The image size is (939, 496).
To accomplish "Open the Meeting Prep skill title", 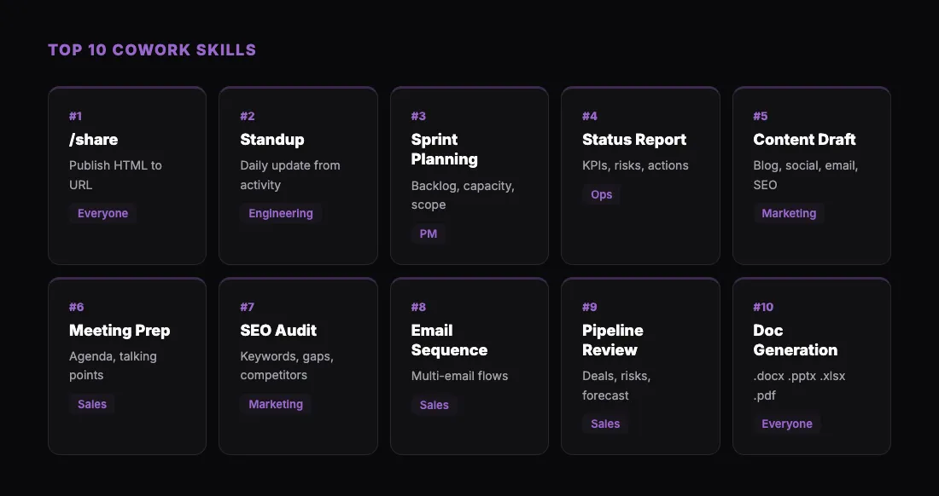I will point(120,331).
